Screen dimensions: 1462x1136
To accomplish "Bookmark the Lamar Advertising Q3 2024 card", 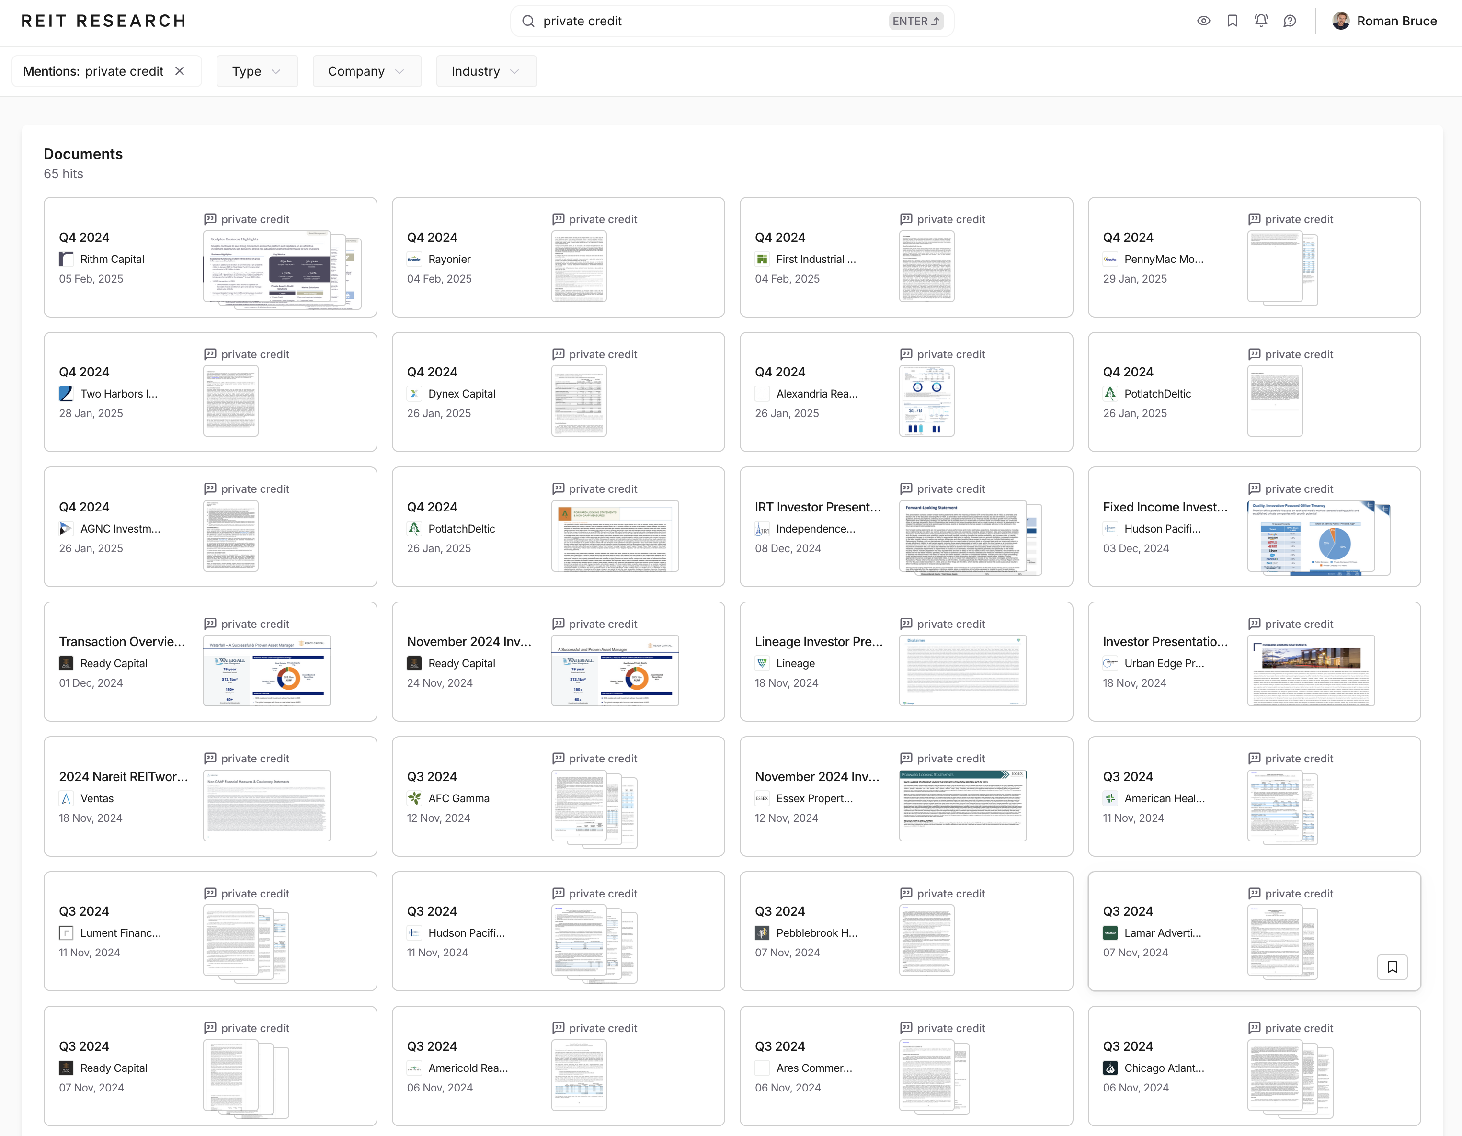I will coord(1393,966).
